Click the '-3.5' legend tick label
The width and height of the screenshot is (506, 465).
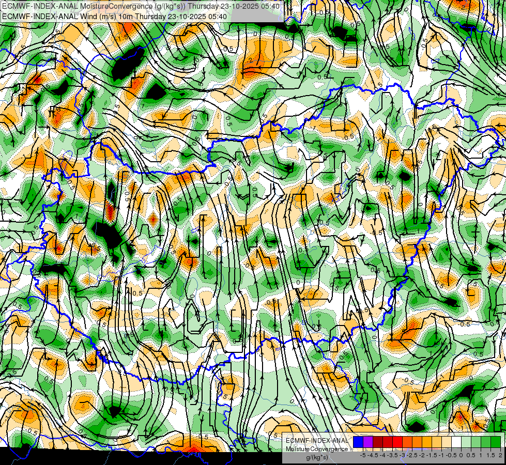(x=393, y=455)
